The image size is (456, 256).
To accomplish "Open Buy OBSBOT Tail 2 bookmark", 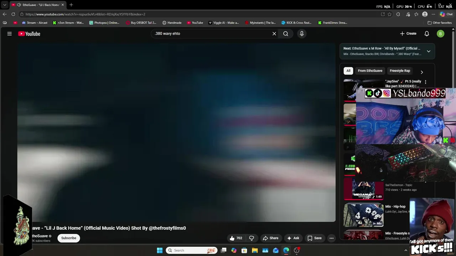I will (141, 23).
